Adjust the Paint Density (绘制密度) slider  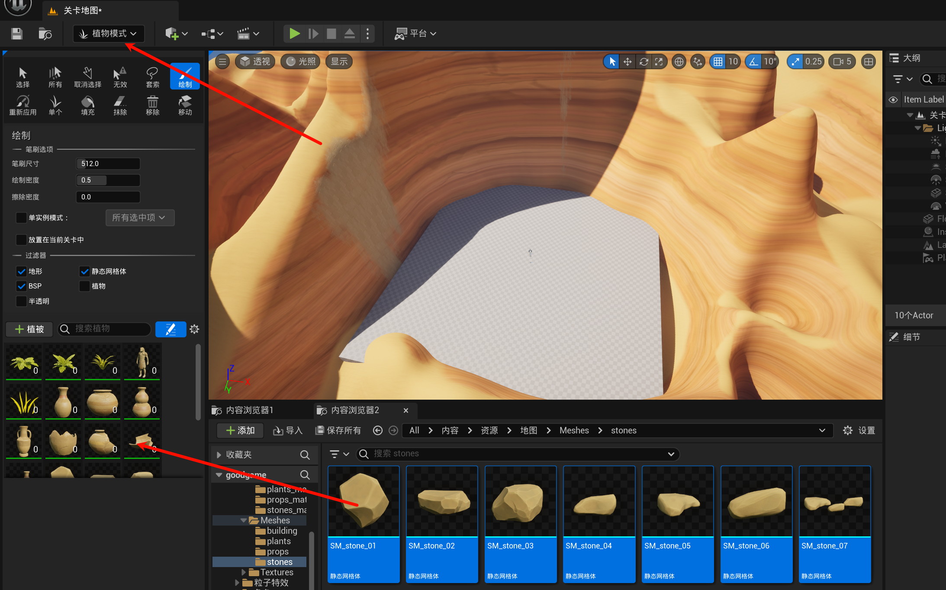click(108, 180)
